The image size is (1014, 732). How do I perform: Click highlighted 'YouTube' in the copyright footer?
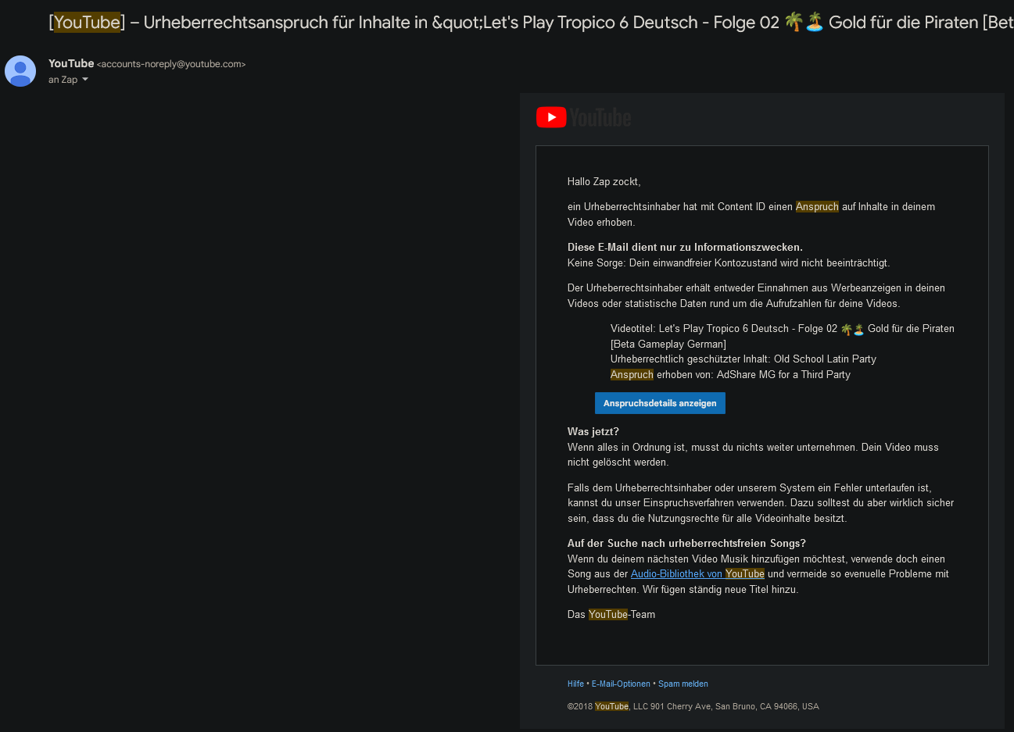(611, 707)
